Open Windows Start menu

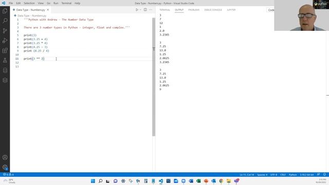pos(93,181)
